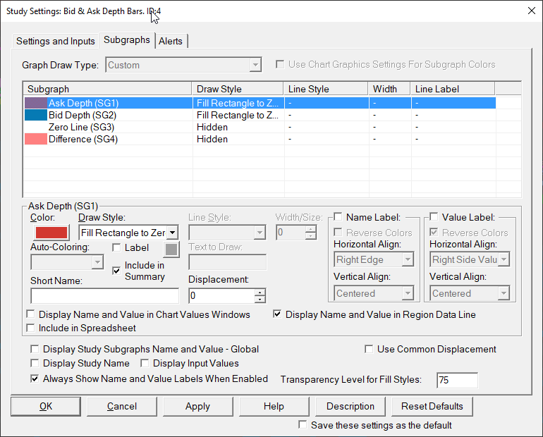Screen dimensions: 543x437
Task: Click the Width column header
Action: click(389, 89)
